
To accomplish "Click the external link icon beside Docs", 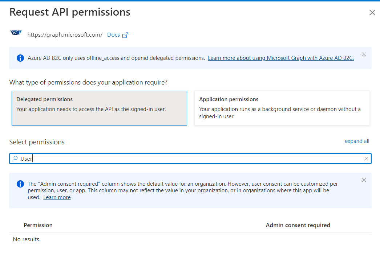I will [125, 35].
